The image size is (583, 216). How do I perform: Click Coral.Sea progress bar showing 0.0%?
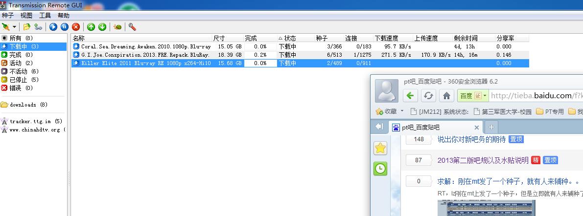click(x=260, y=46)
